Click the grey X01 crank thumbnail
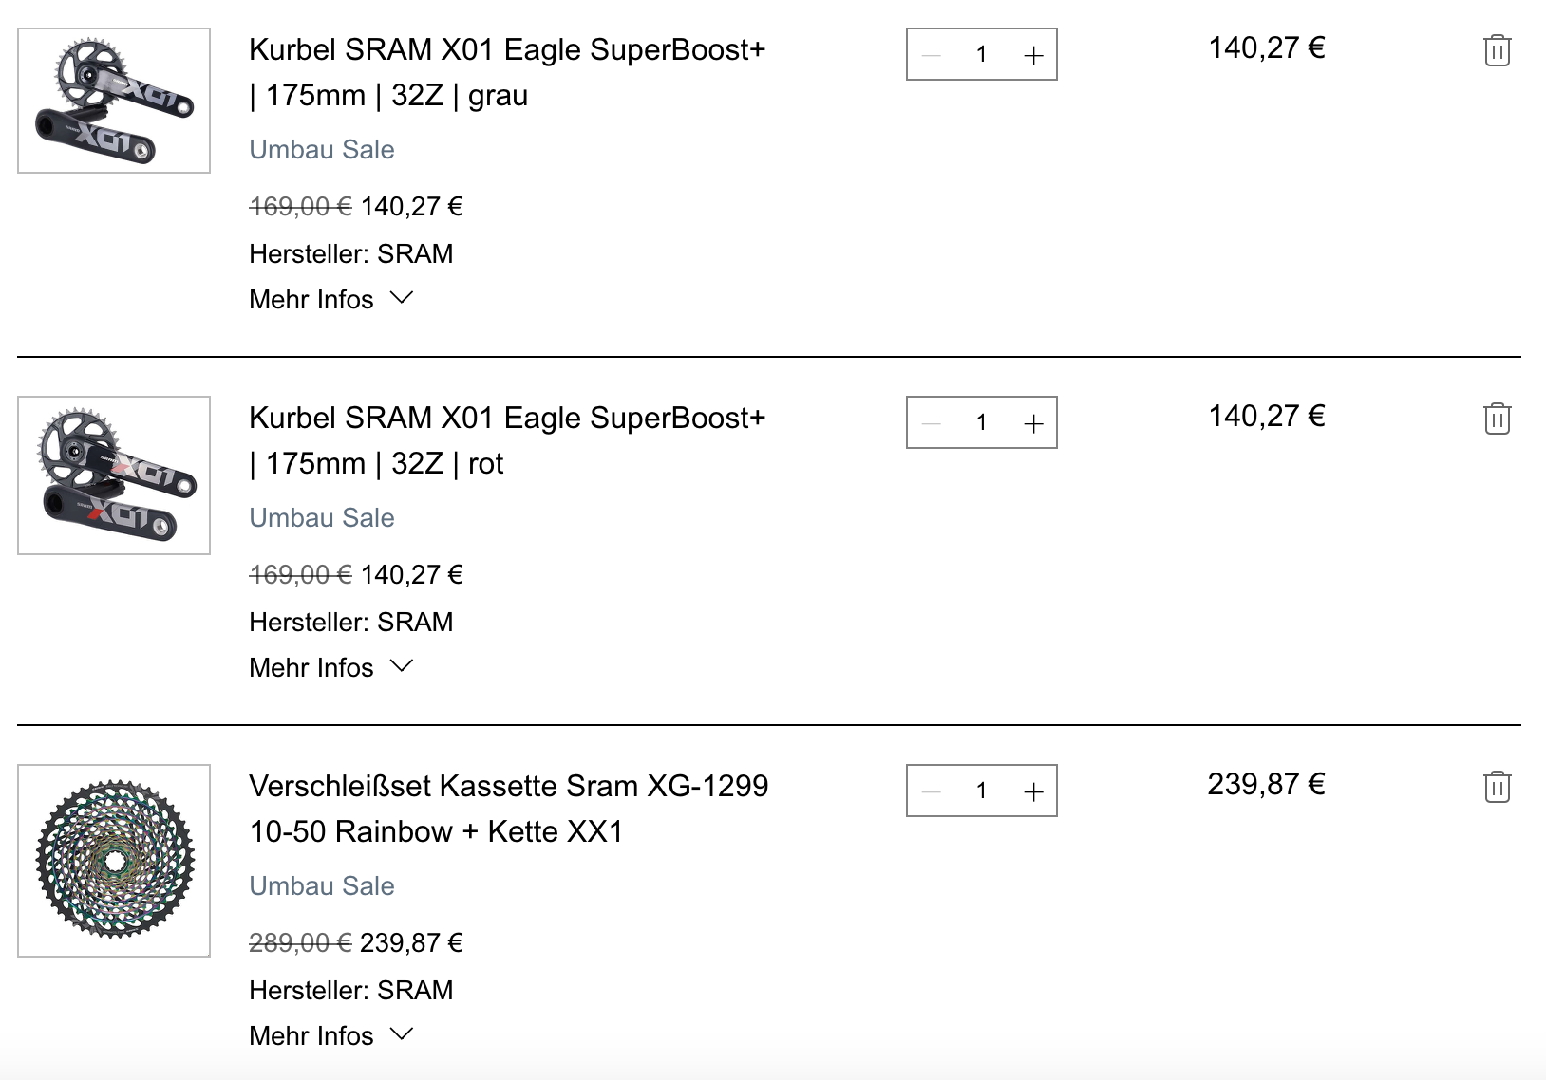Image resolution: width=1546 pixels, height=1080 pixels. [x=114, y=101]
